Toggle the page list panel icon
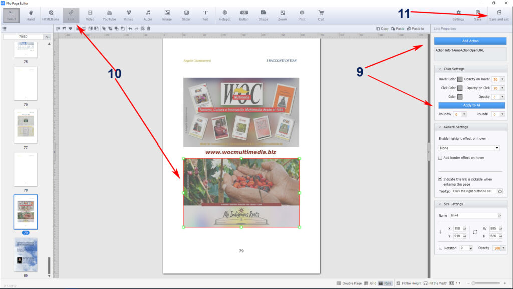Viewport: 513px width, 289px height. [4, 29]
